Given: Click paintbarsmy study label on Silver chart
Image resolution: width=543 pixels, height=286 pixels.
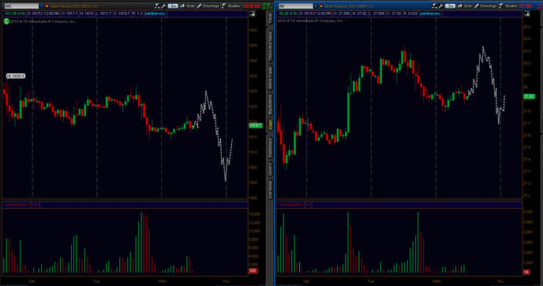Looking at the screenshot, I should tap(430, 13).
